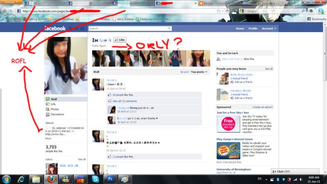The width and height of the screenshot is (327, 184).
Task: Close the active Facebook tab
Action: coord(195,3)
